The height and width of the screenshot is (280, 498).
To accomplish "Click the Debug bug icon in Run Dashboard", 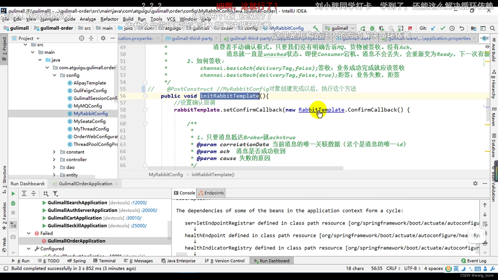I will coord(13,203).
